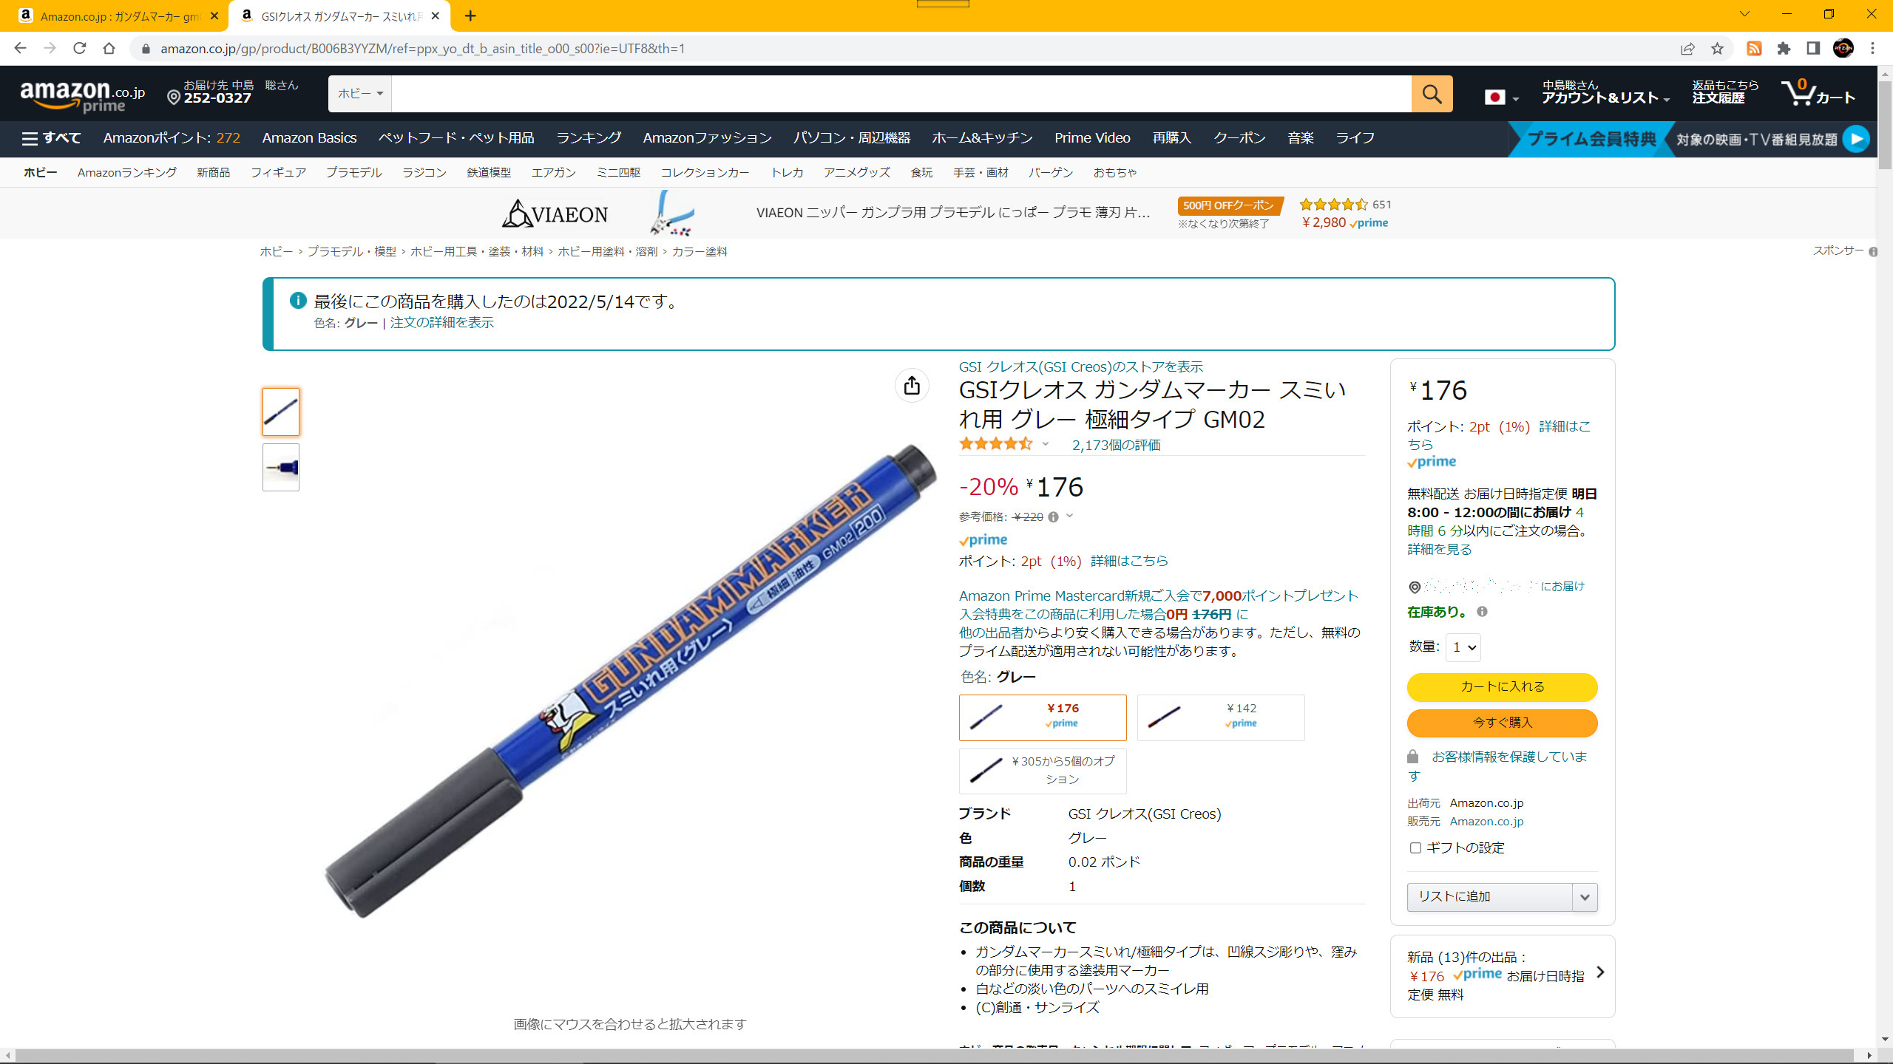Viewport: 1893px width, 1064px height.
Task: Click the bookmark star in address bar
Action: (x=1717, y=49)
